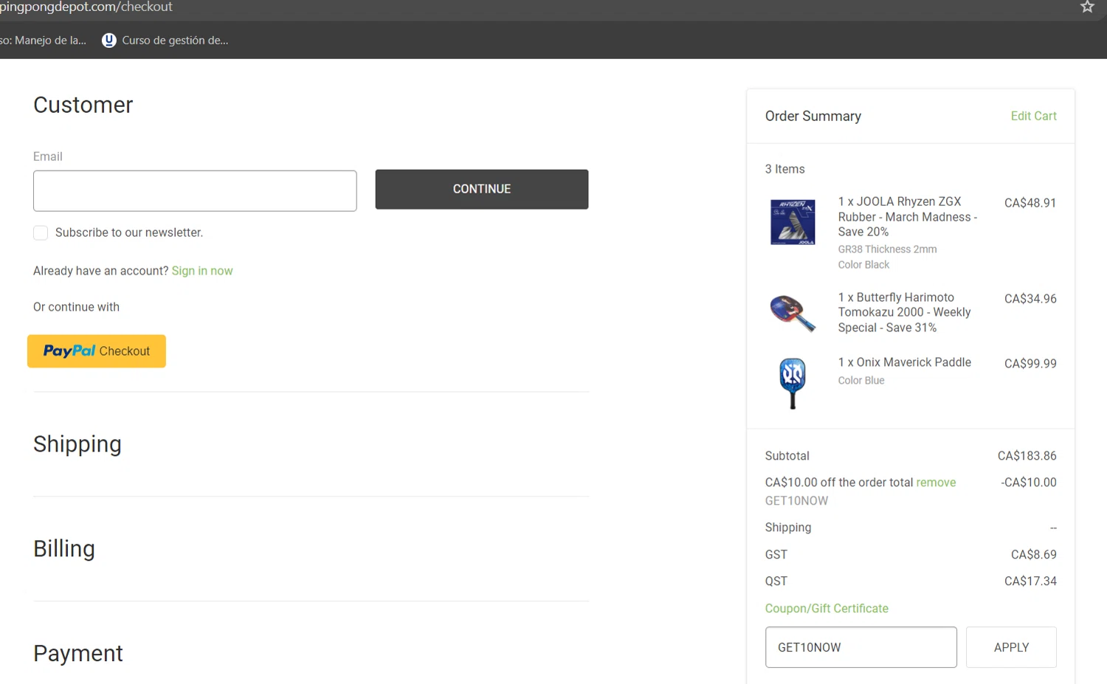Image resolution: width=1107 pixels, height=684 pixels.
Task: Click the Customer section heading
Action: click(x=83, y=106)
